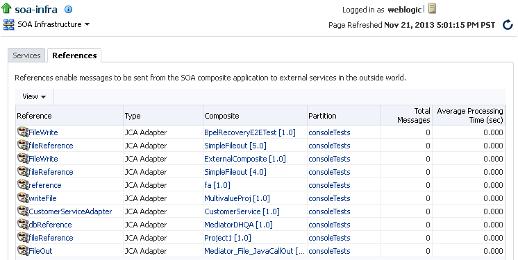Screen dimensions: 518x260
Task: Open the blue information icon next to soa-infra
Action: pos(68,9)
